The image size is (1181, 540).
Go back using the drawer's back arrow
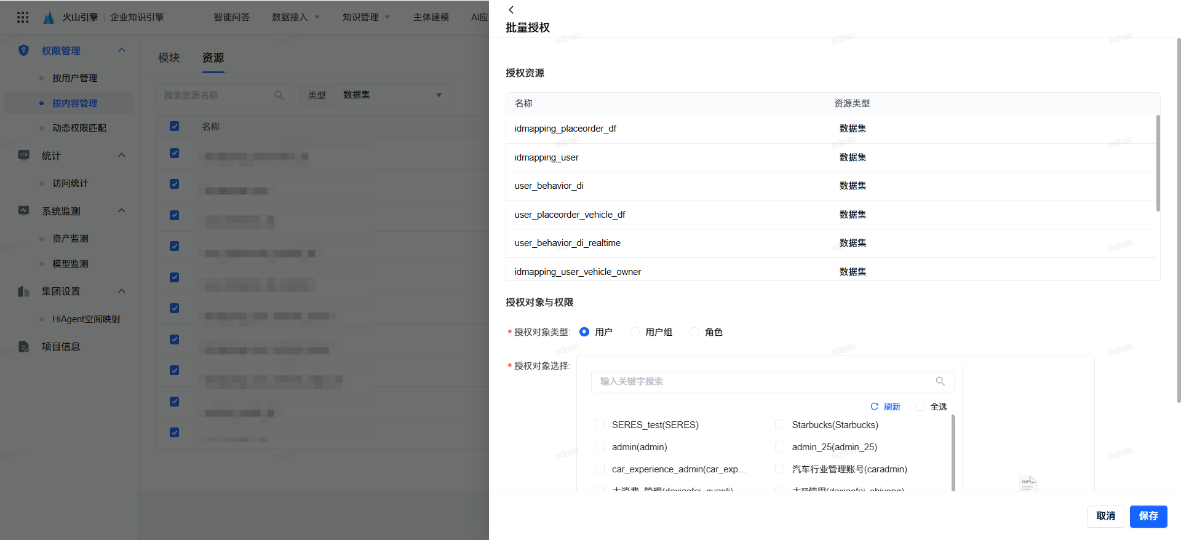(x=511, y=10)
